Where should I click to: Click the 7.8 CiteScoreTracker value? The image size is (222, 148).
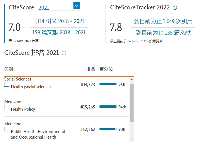pyautogui.click(x=116, y=27)
